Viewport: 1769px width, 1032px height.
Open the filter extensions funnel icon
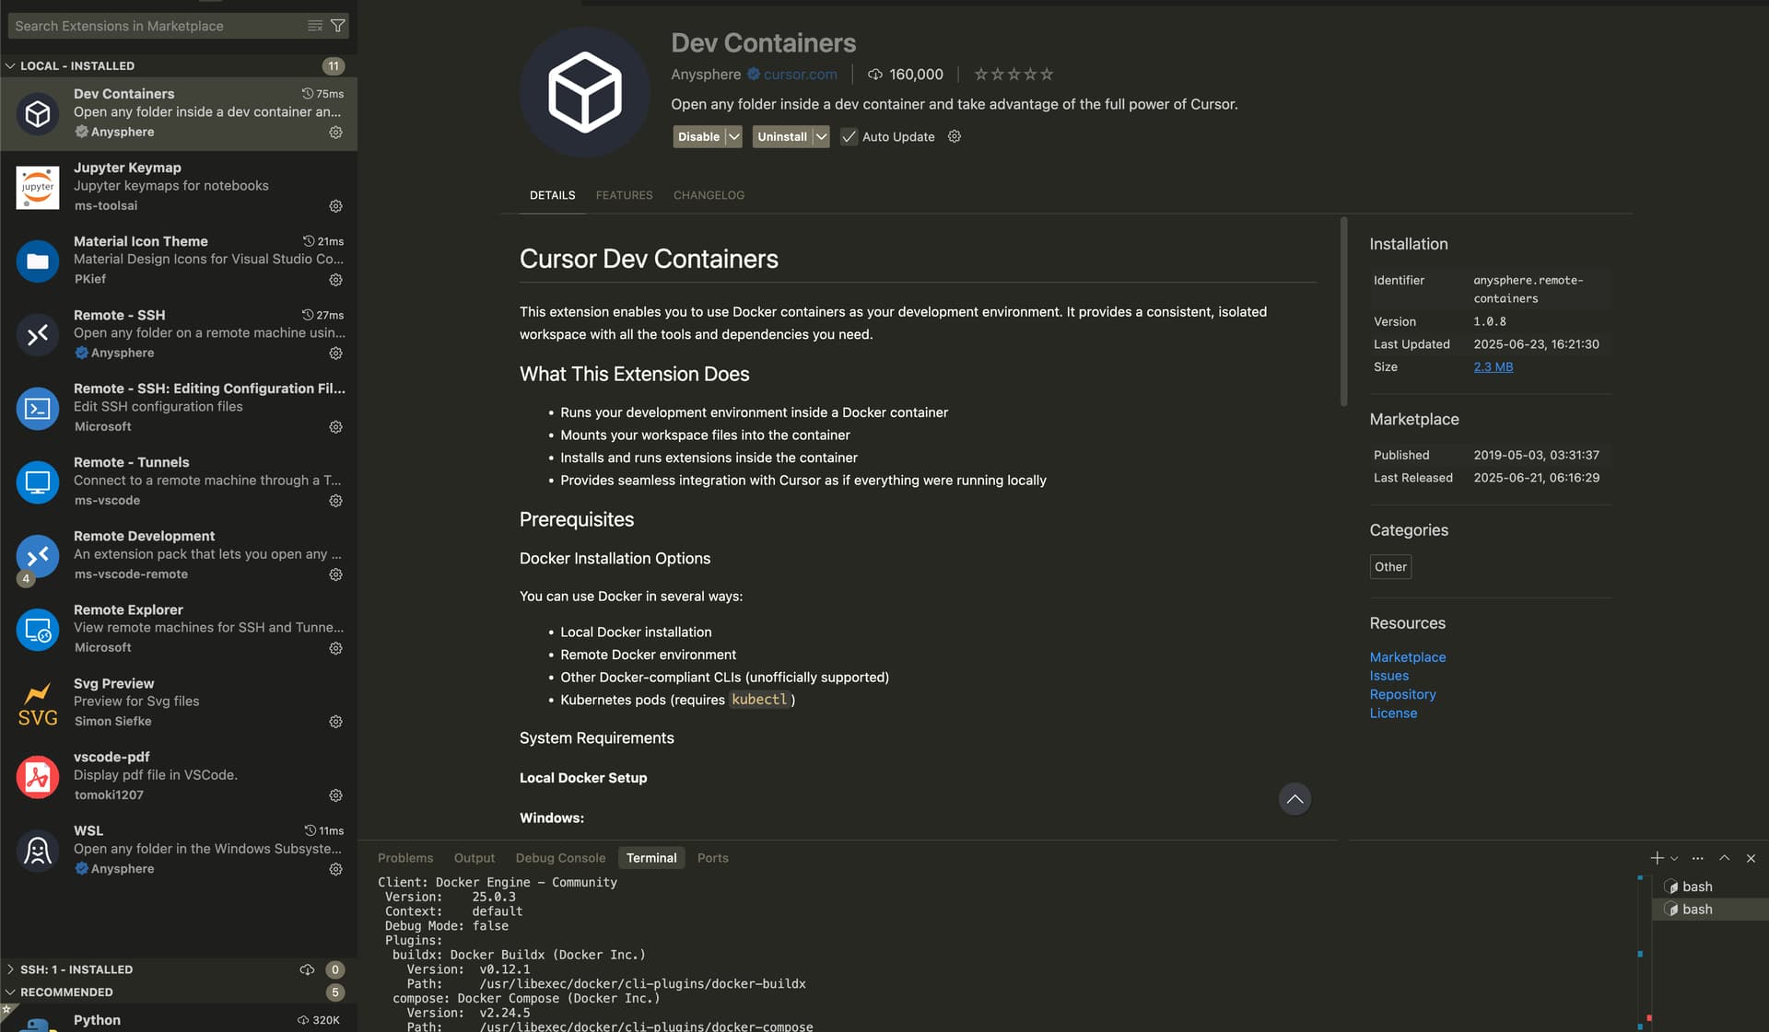(338, 26)
